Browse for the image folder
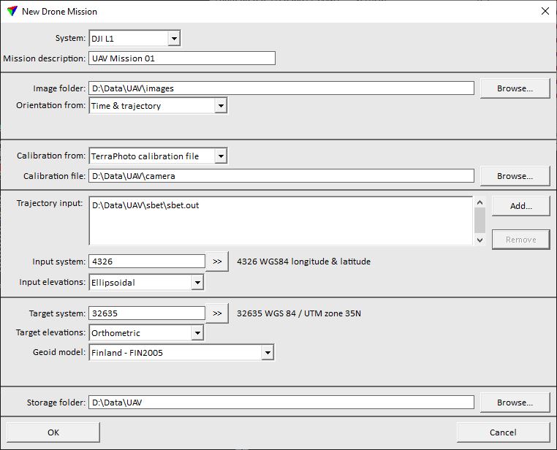Image resolution: width=557 pixels, height=450 pixels. tap(515, 88)
